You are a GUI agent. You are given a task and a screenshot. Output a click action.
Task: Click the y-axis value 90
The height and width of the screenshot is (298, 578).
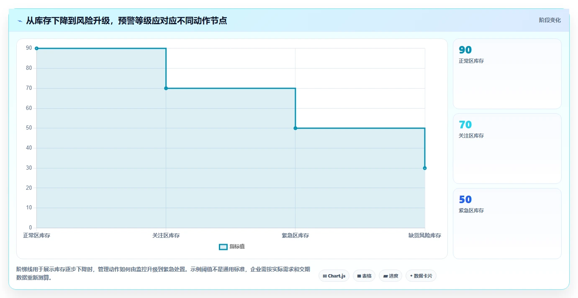point(29,48)
